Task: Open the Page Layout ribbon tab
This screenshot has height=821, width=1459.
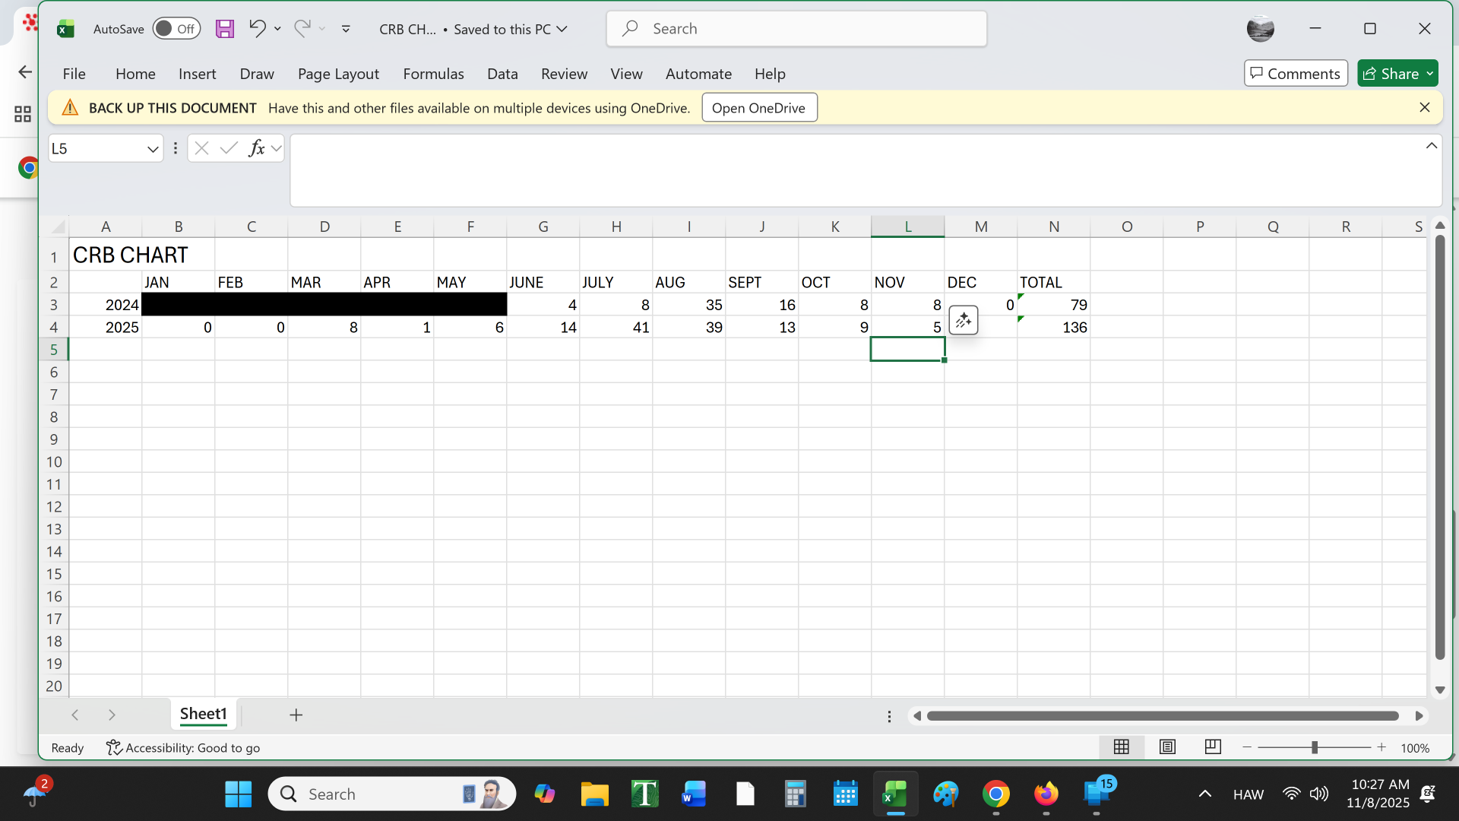Action: click(338, 74)
